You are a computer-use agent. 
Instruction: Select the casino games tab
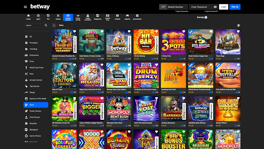(68, 17)
